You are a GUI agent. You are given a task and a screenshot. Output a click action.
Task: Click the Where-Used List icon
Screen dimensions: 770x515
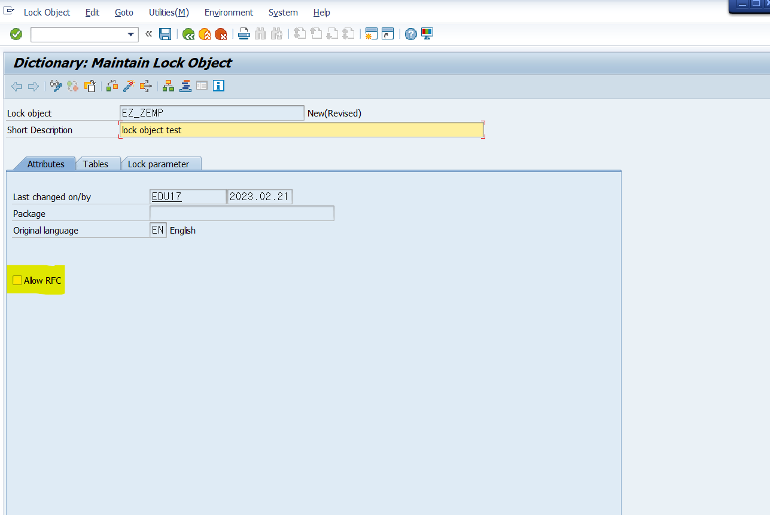pos(145,86)
